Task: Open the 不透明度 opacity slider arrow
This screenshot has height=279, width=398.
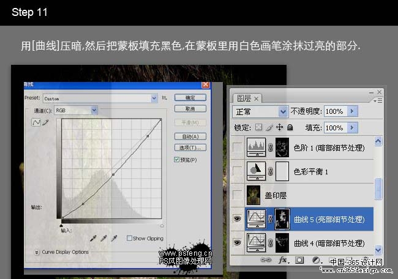Action: pos(352,111)
